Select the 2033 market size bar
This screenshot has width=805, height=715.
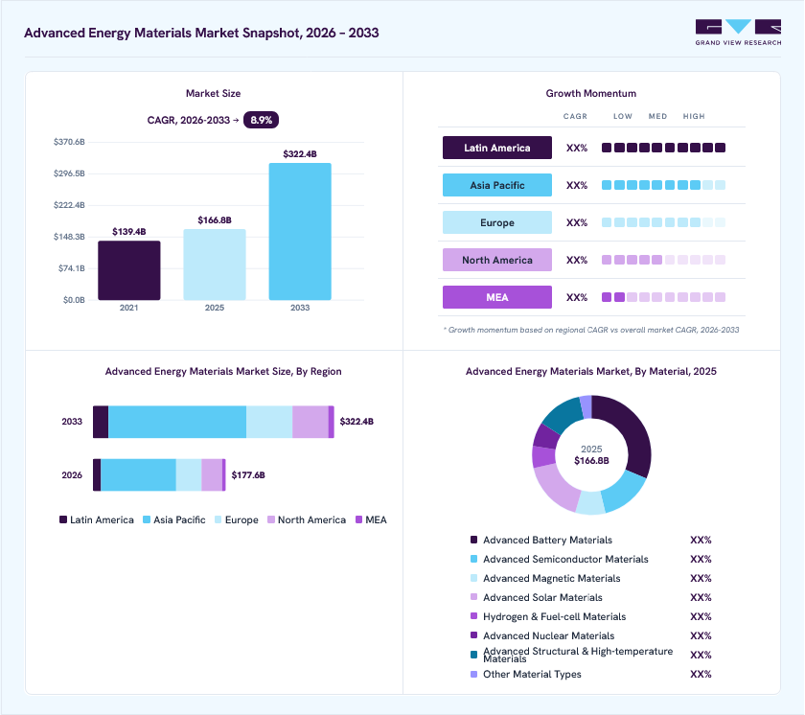300,232
